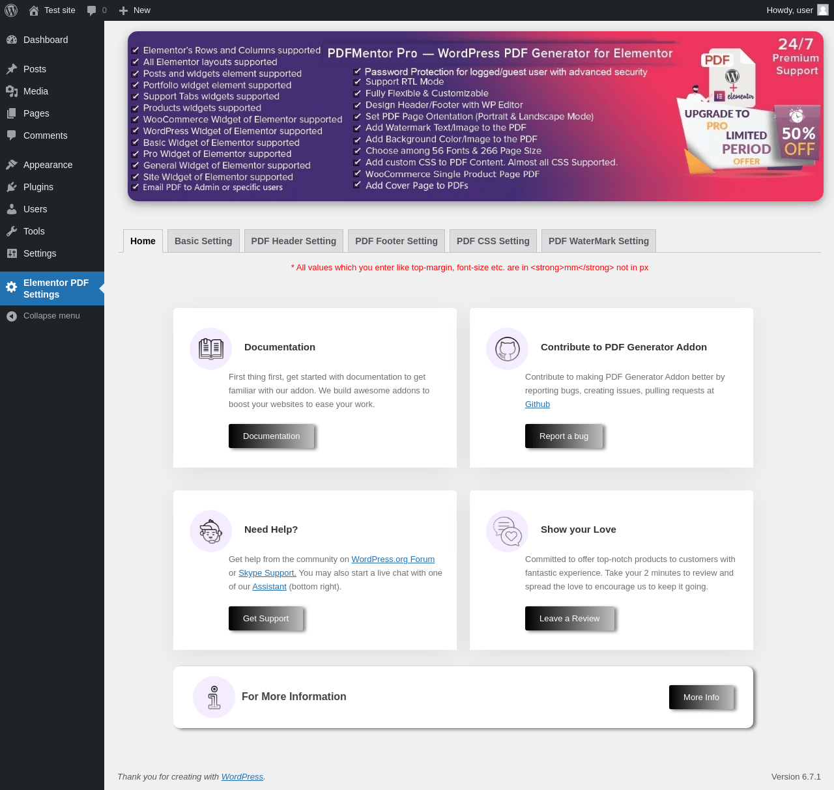Screen dimensions: 834x790
Task: Navigate to Pages in the sidebar
Action: pyautogui.click(x=52, y=113)
